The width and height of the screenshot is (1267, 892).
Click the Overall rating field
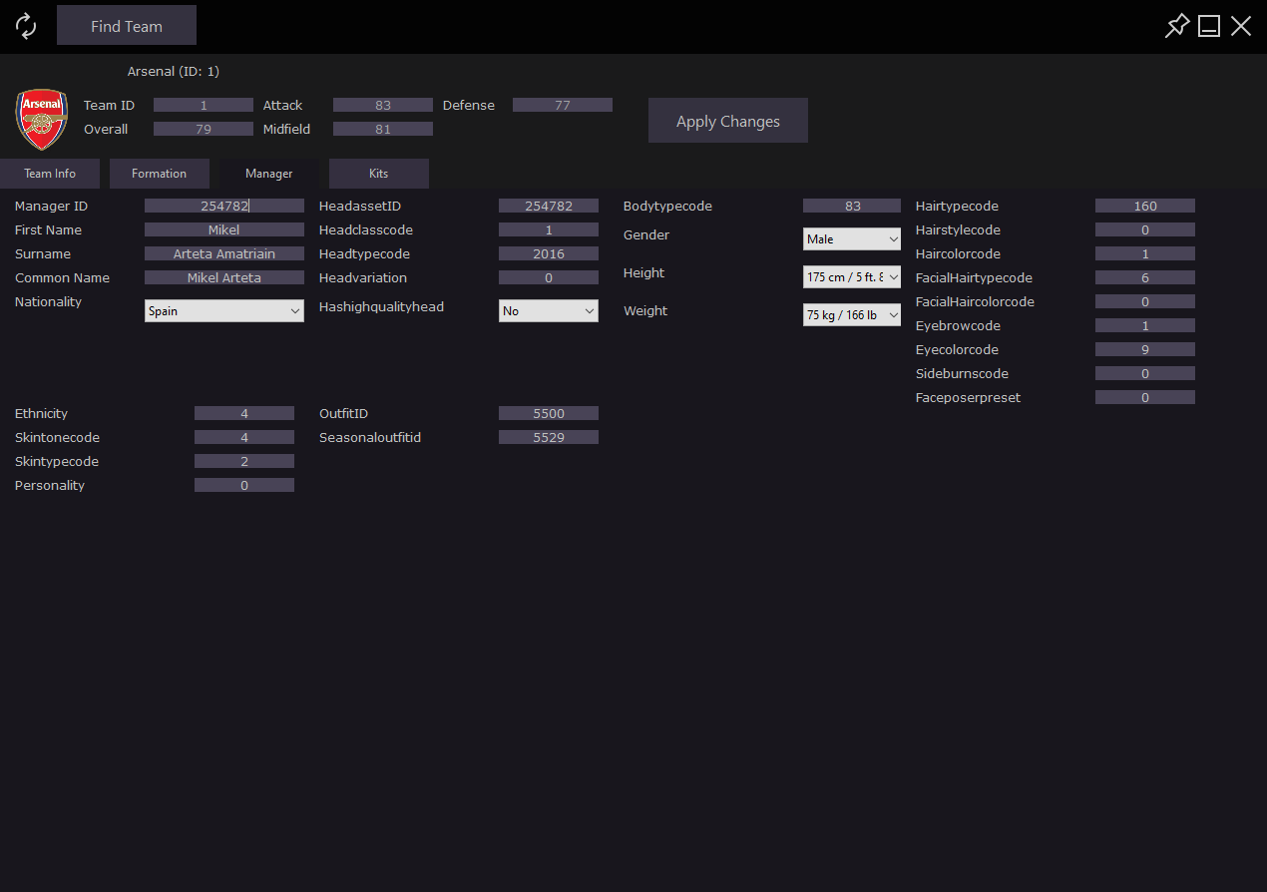point(204,129)
